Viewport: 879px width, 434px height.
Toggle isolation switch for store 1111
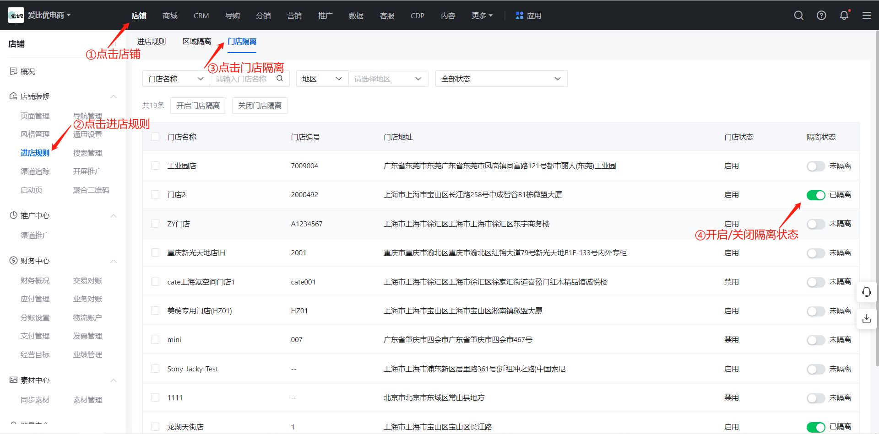[x=816, y=398]
